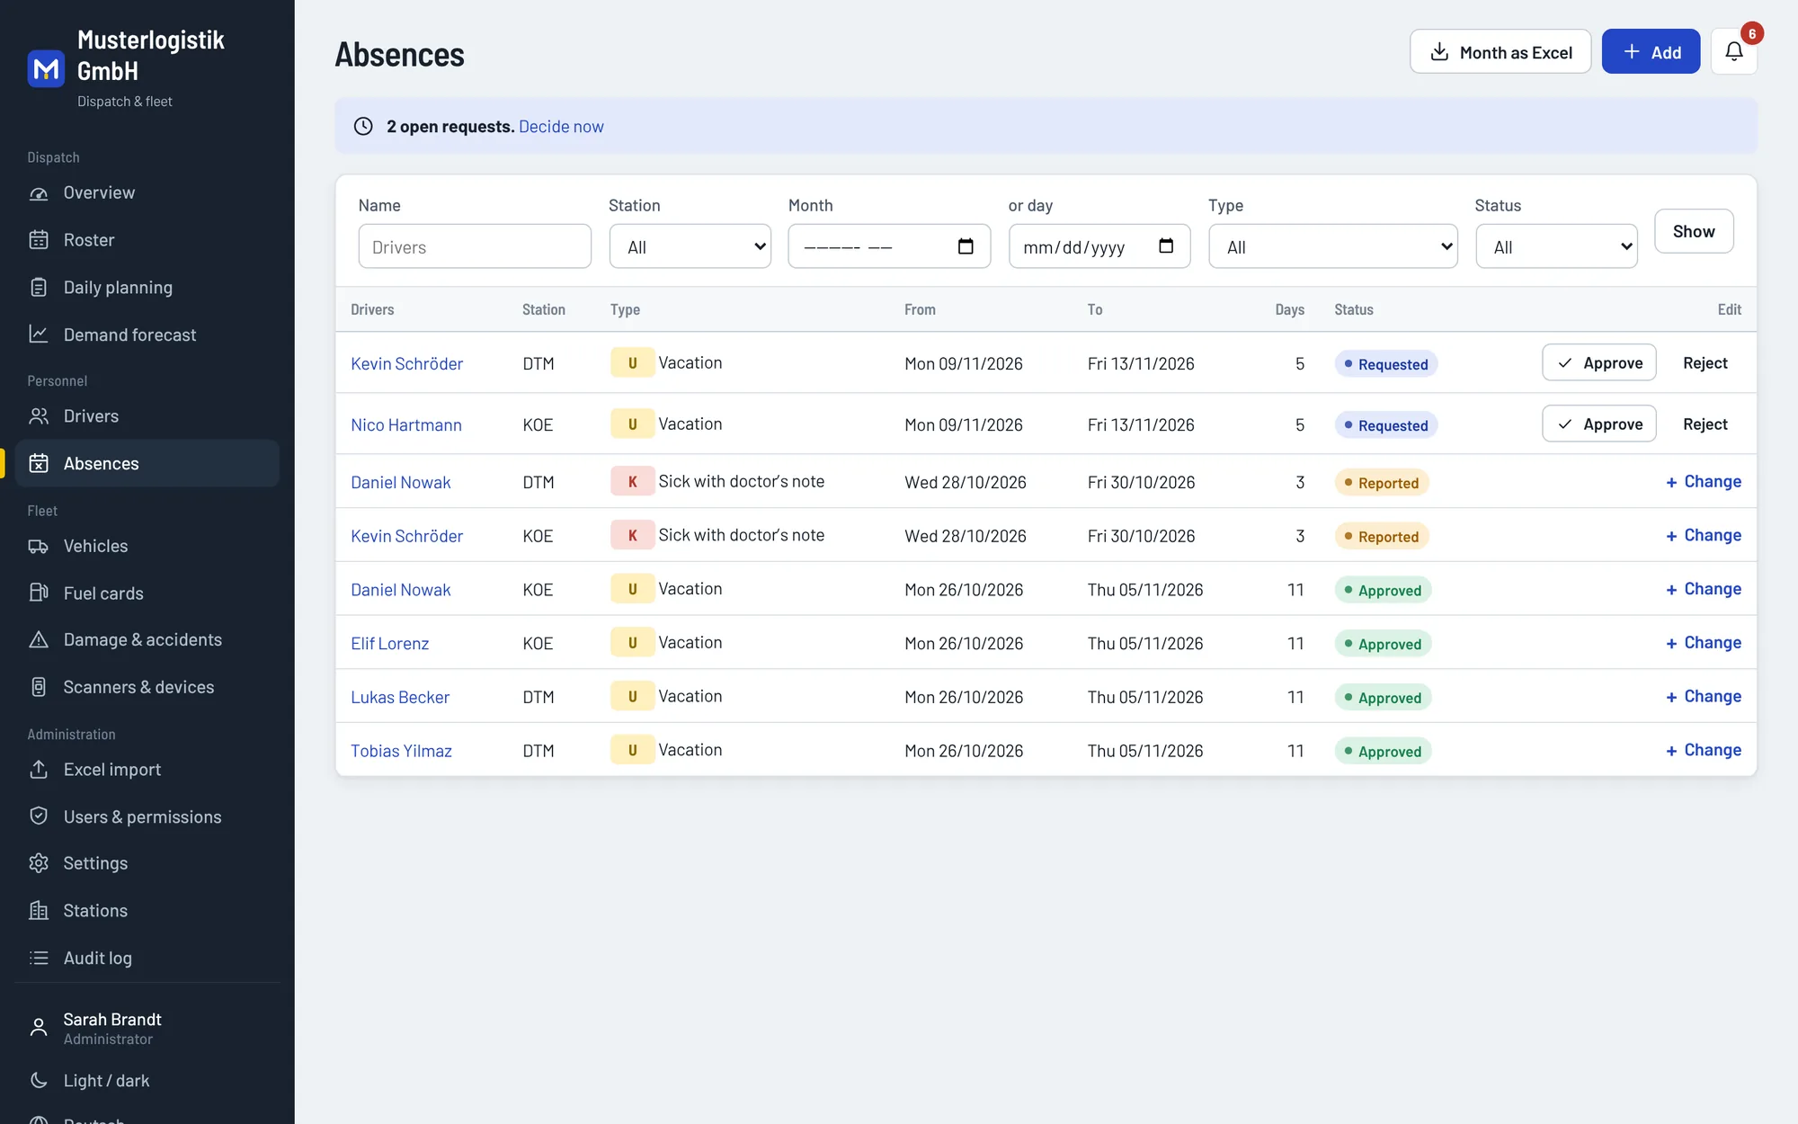The width and height of the screenshot is (1798, 1124).
Task: Approve Kevin Schröder's vacation request
Action: (1598, 363)
